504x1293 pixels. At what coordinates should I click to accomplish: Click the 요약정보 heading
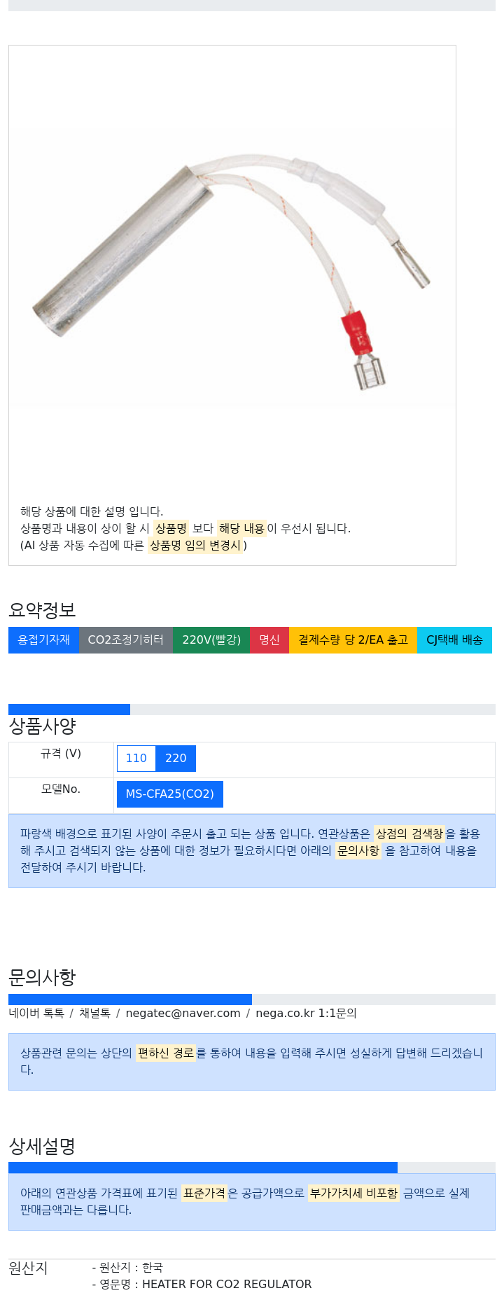coord(42,610)
